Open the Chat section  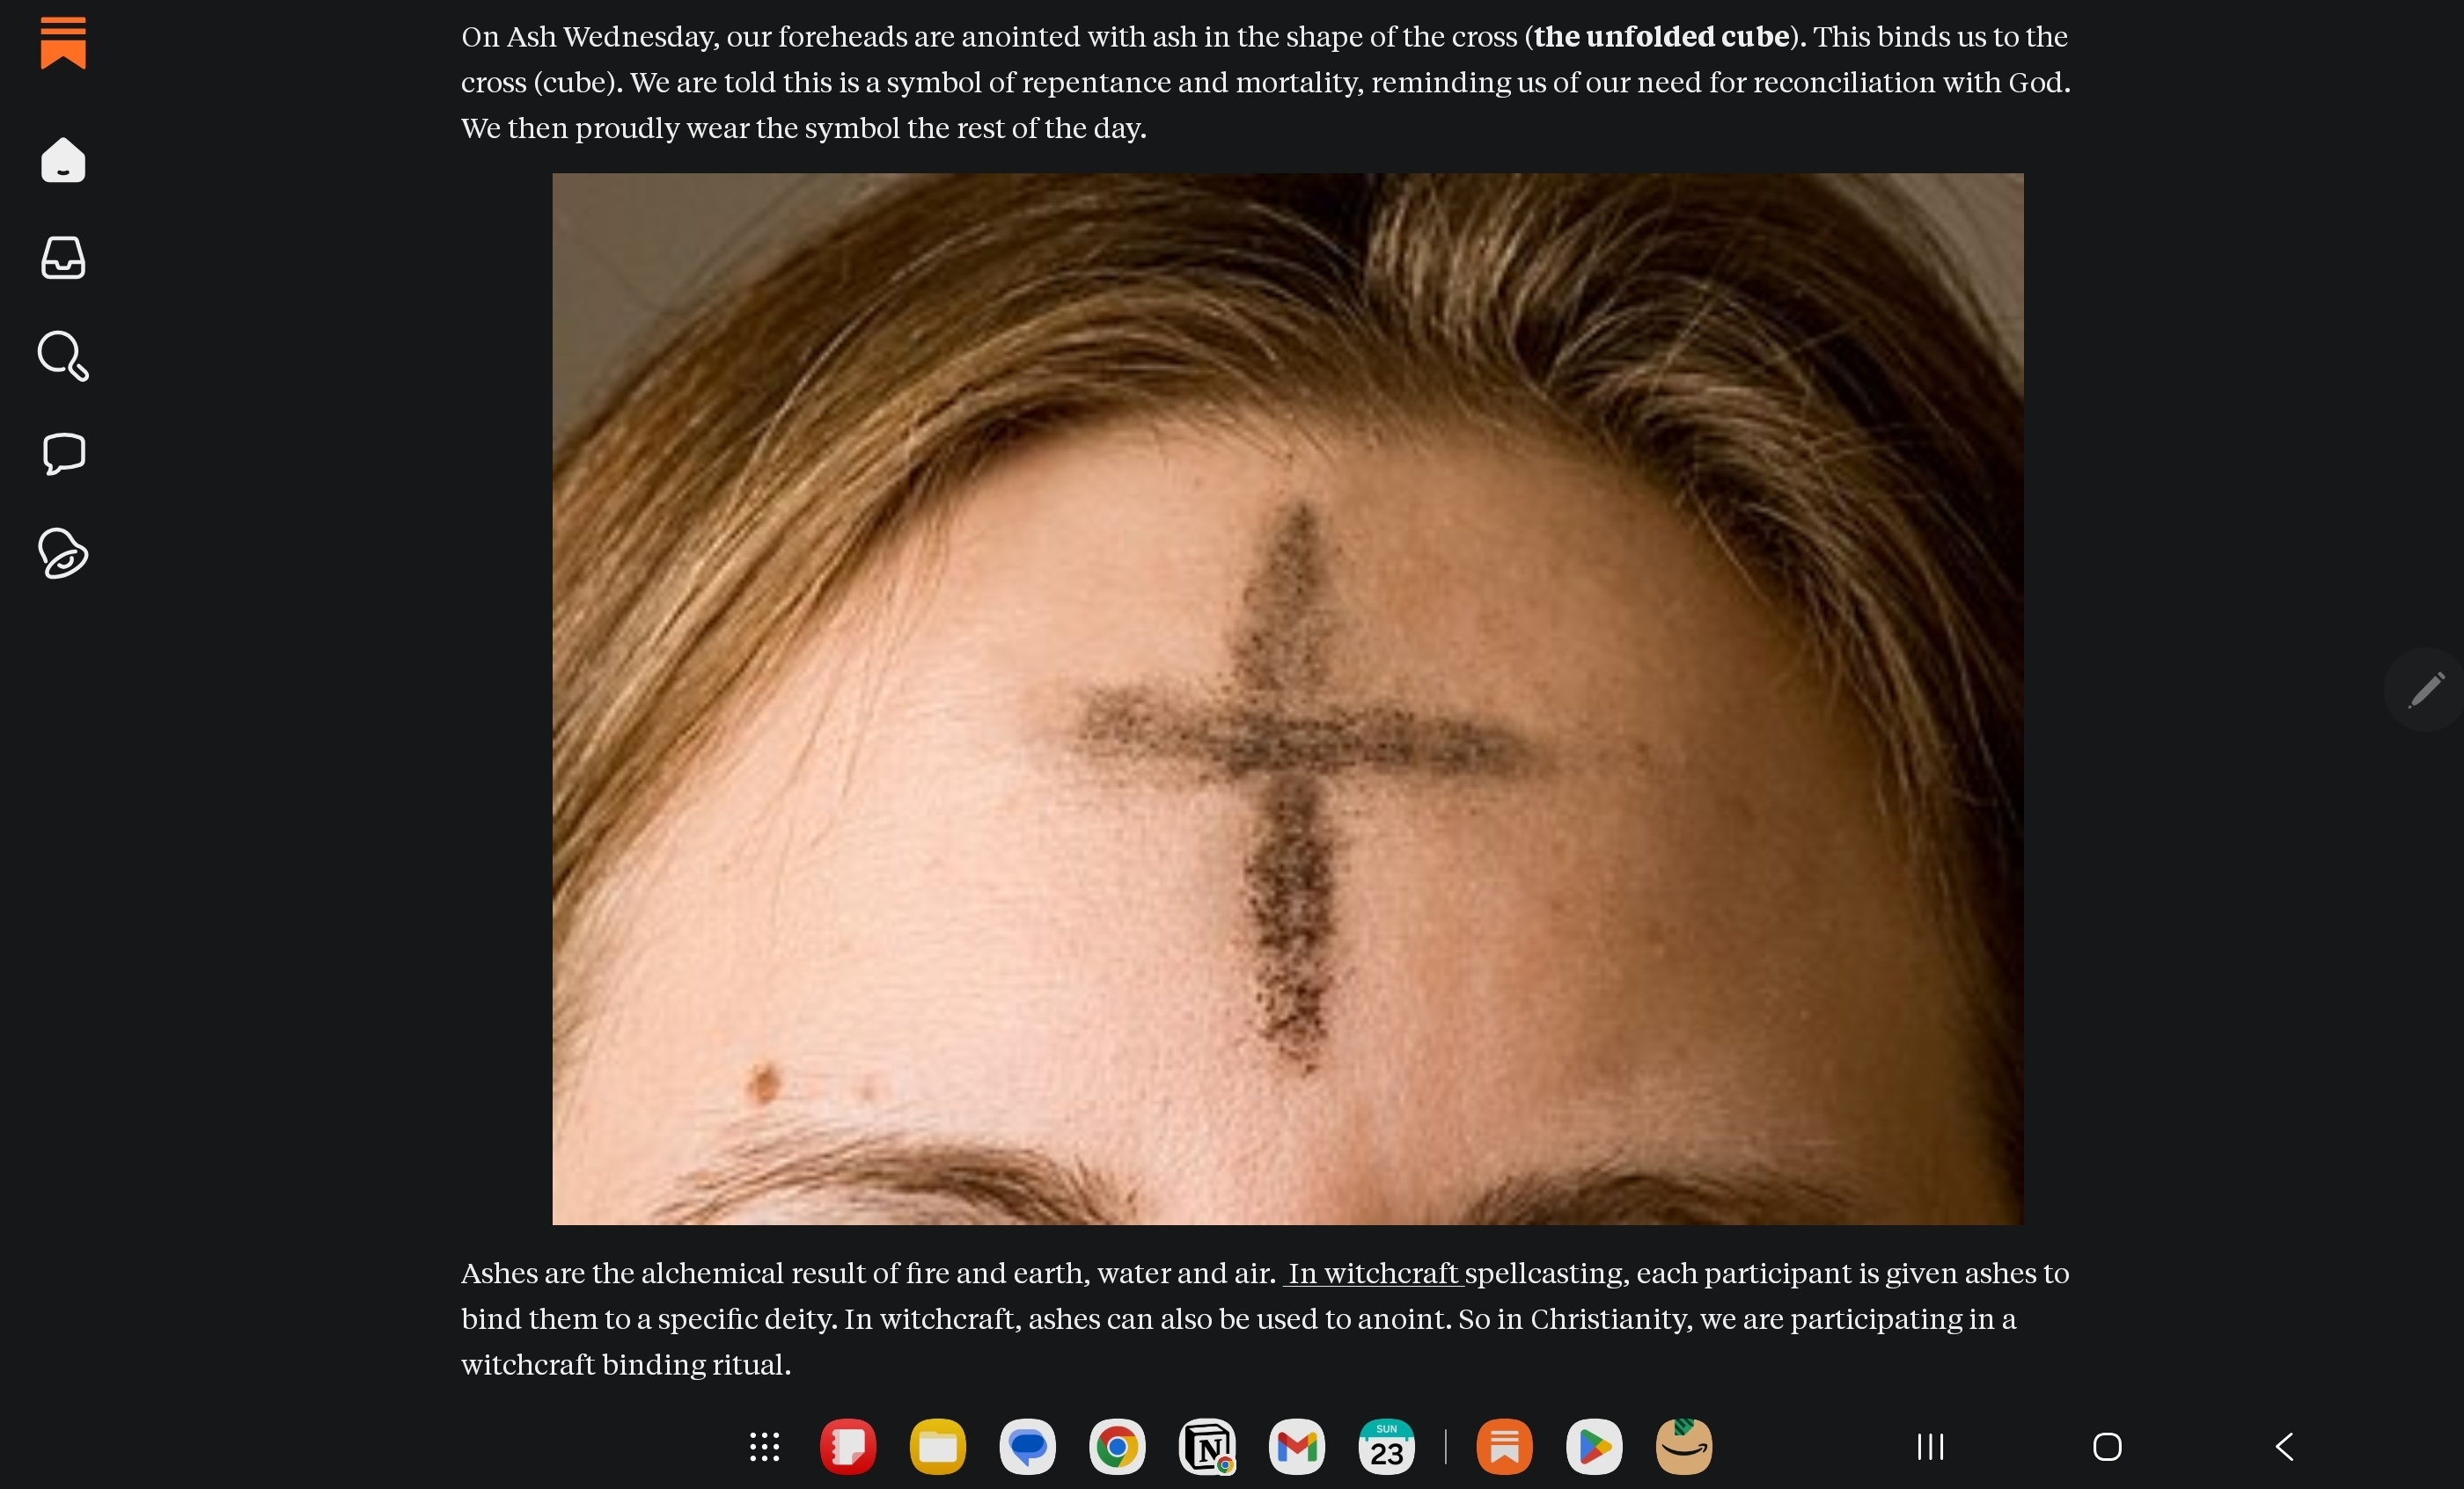coord(63,454)
